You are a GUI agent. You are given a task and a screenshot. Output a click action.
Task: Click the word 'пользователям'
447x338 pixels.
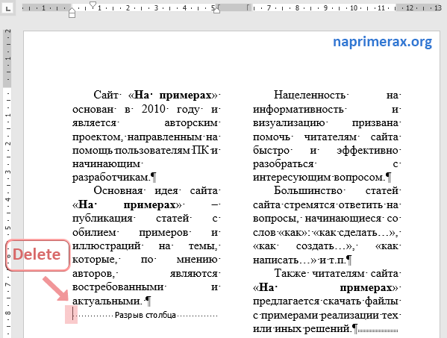152,150
